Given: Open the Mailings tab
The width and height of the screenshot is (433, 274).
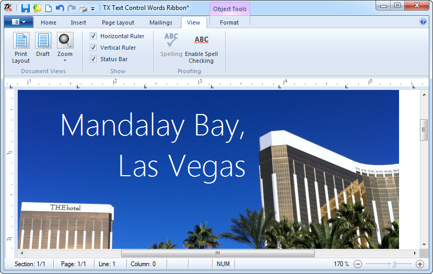Looking at the screenshot, I should coord(160,22).
